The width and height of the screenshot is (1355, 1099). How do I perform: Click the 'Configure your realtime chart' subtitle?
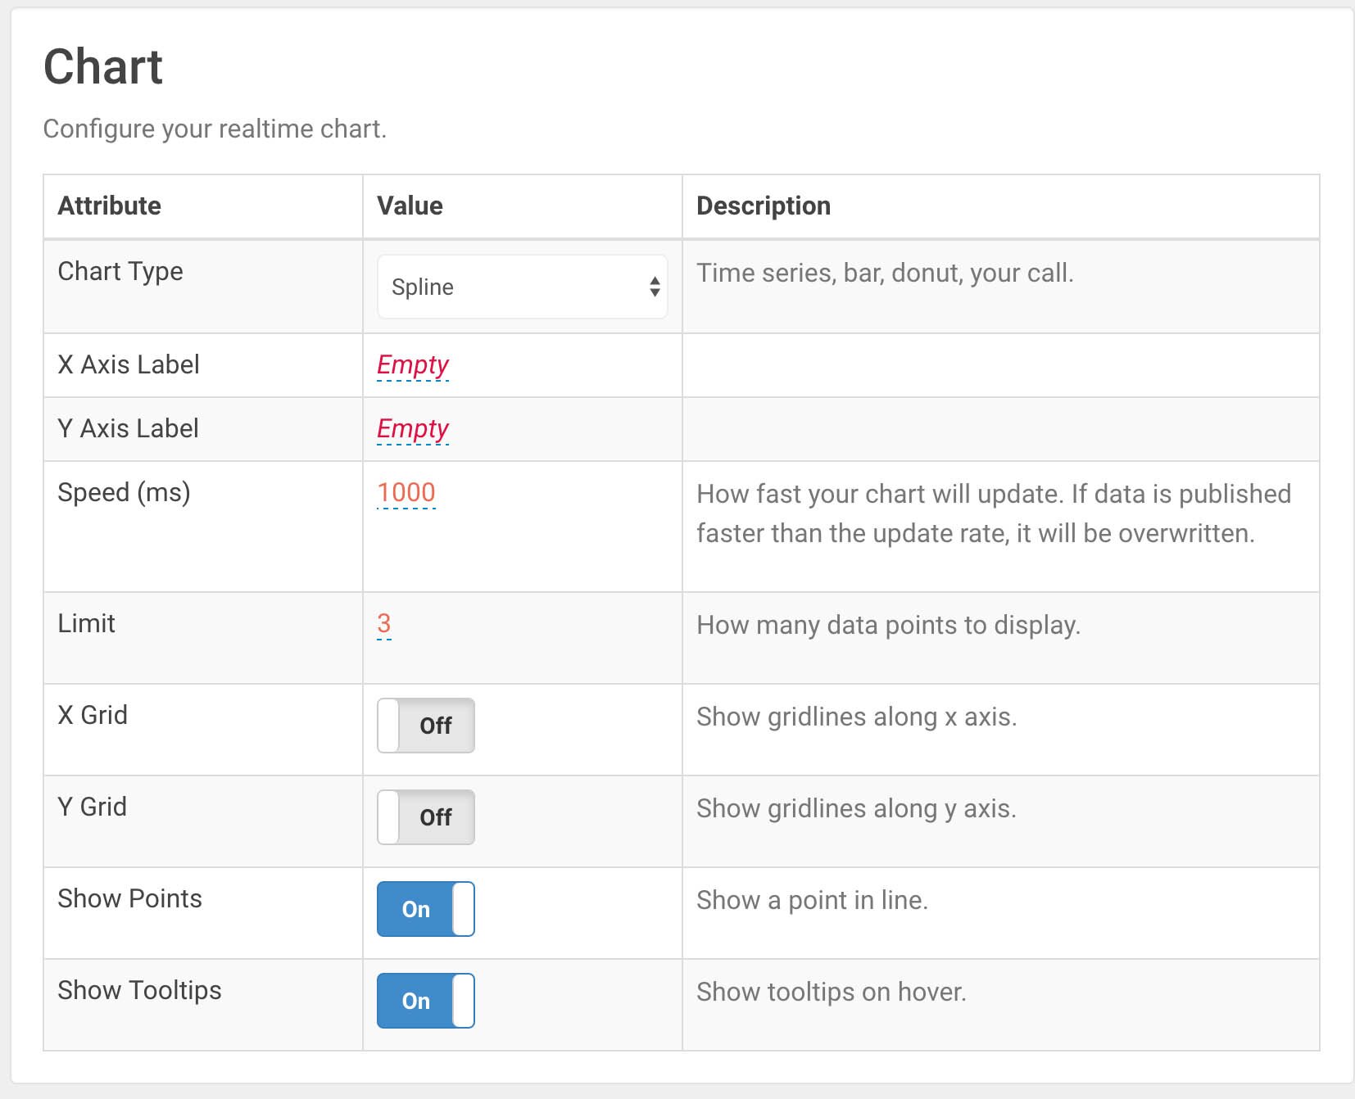tap(215, 129)
